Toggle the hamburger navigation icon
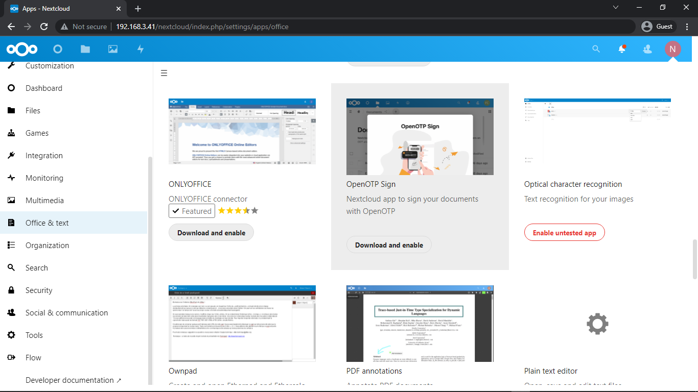 point(164,73)
